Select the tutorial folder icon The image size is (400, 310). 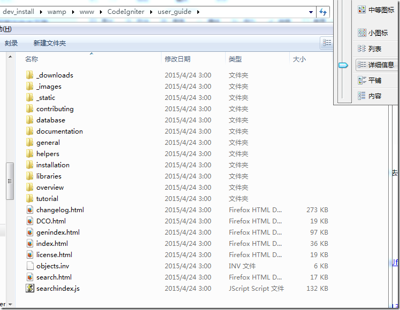coord(29,198)
